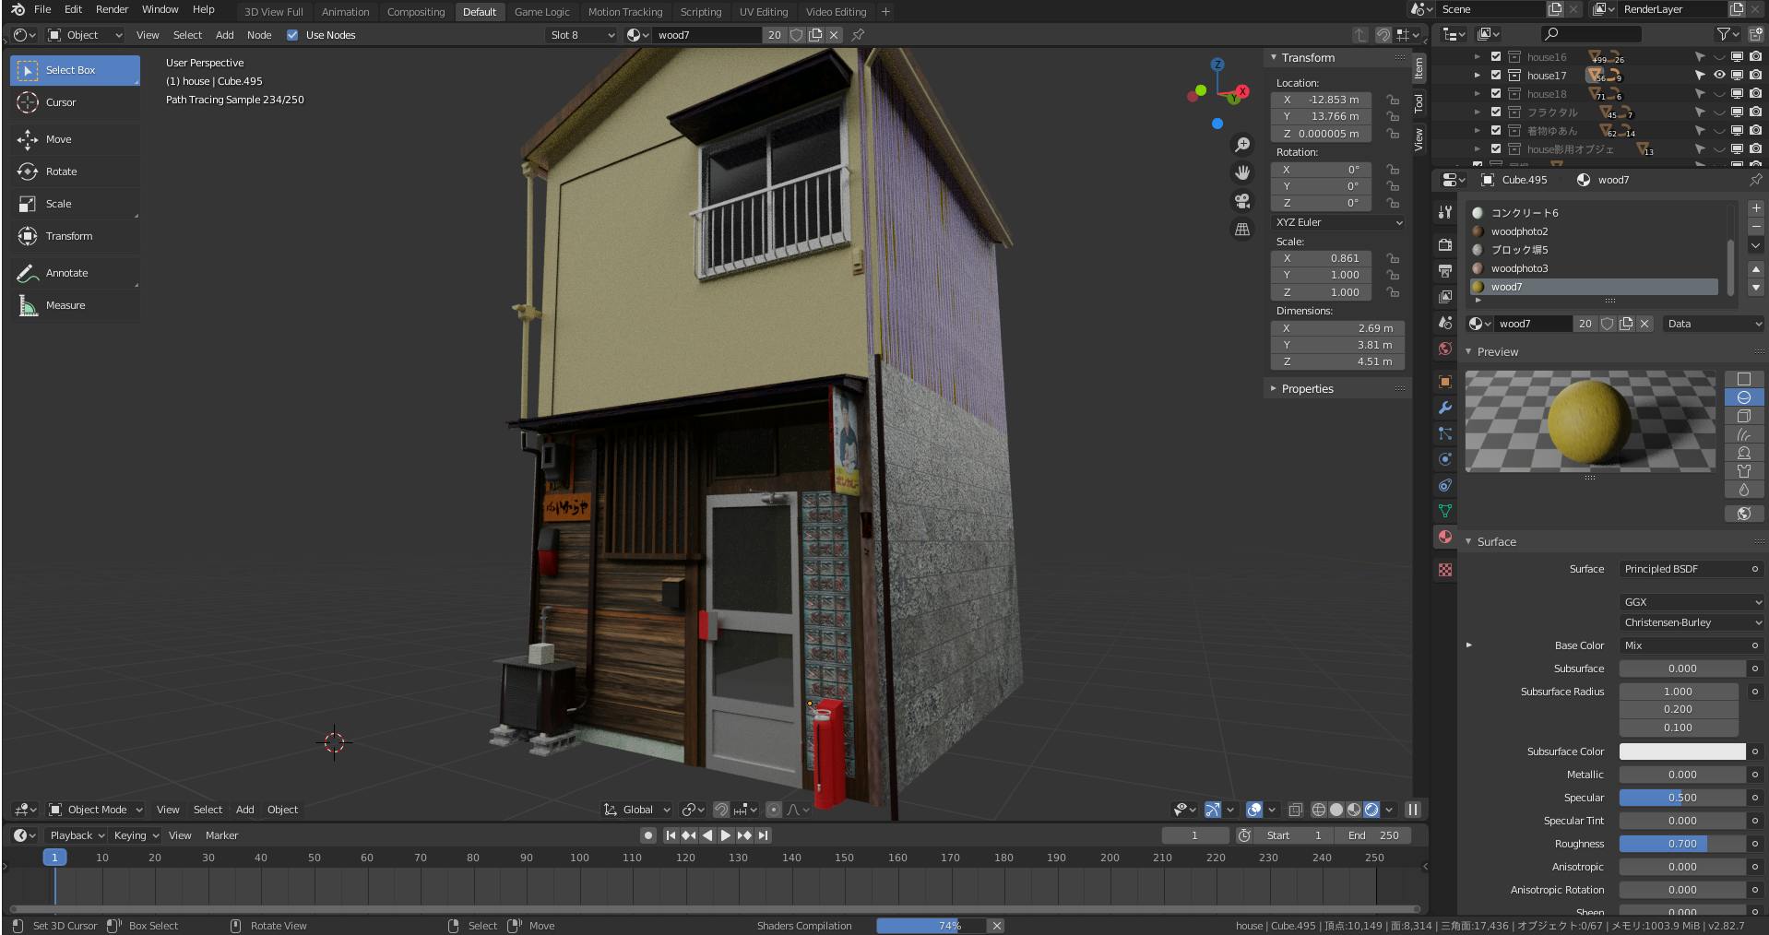Add a new material slot plus button
Viewport: 1769px width, 935px height.
tap(1756, 208)
